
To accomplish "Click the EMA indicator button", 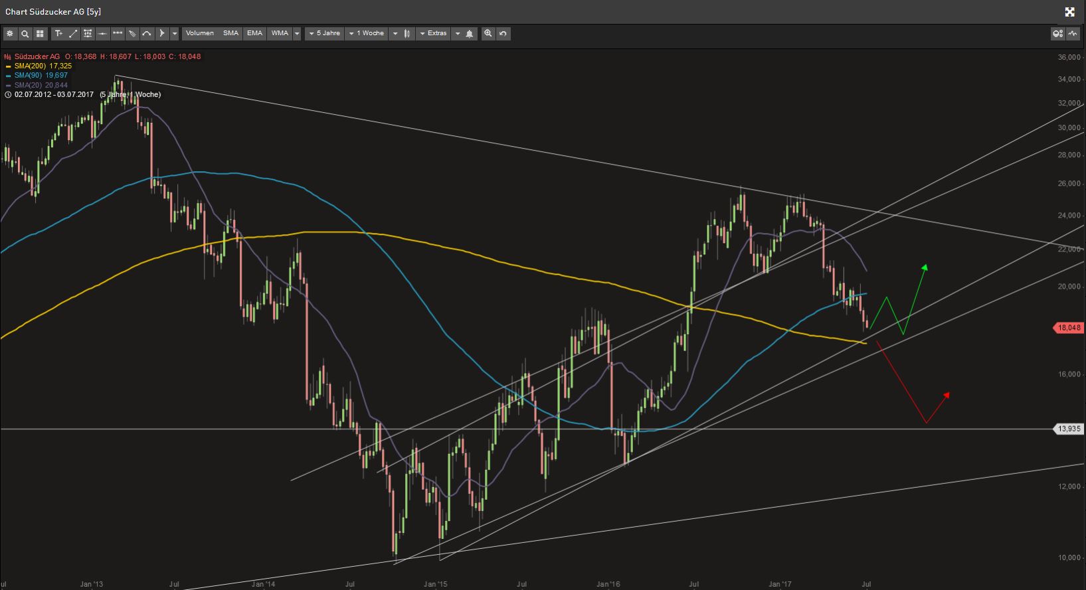I will [x=254, y=33].
